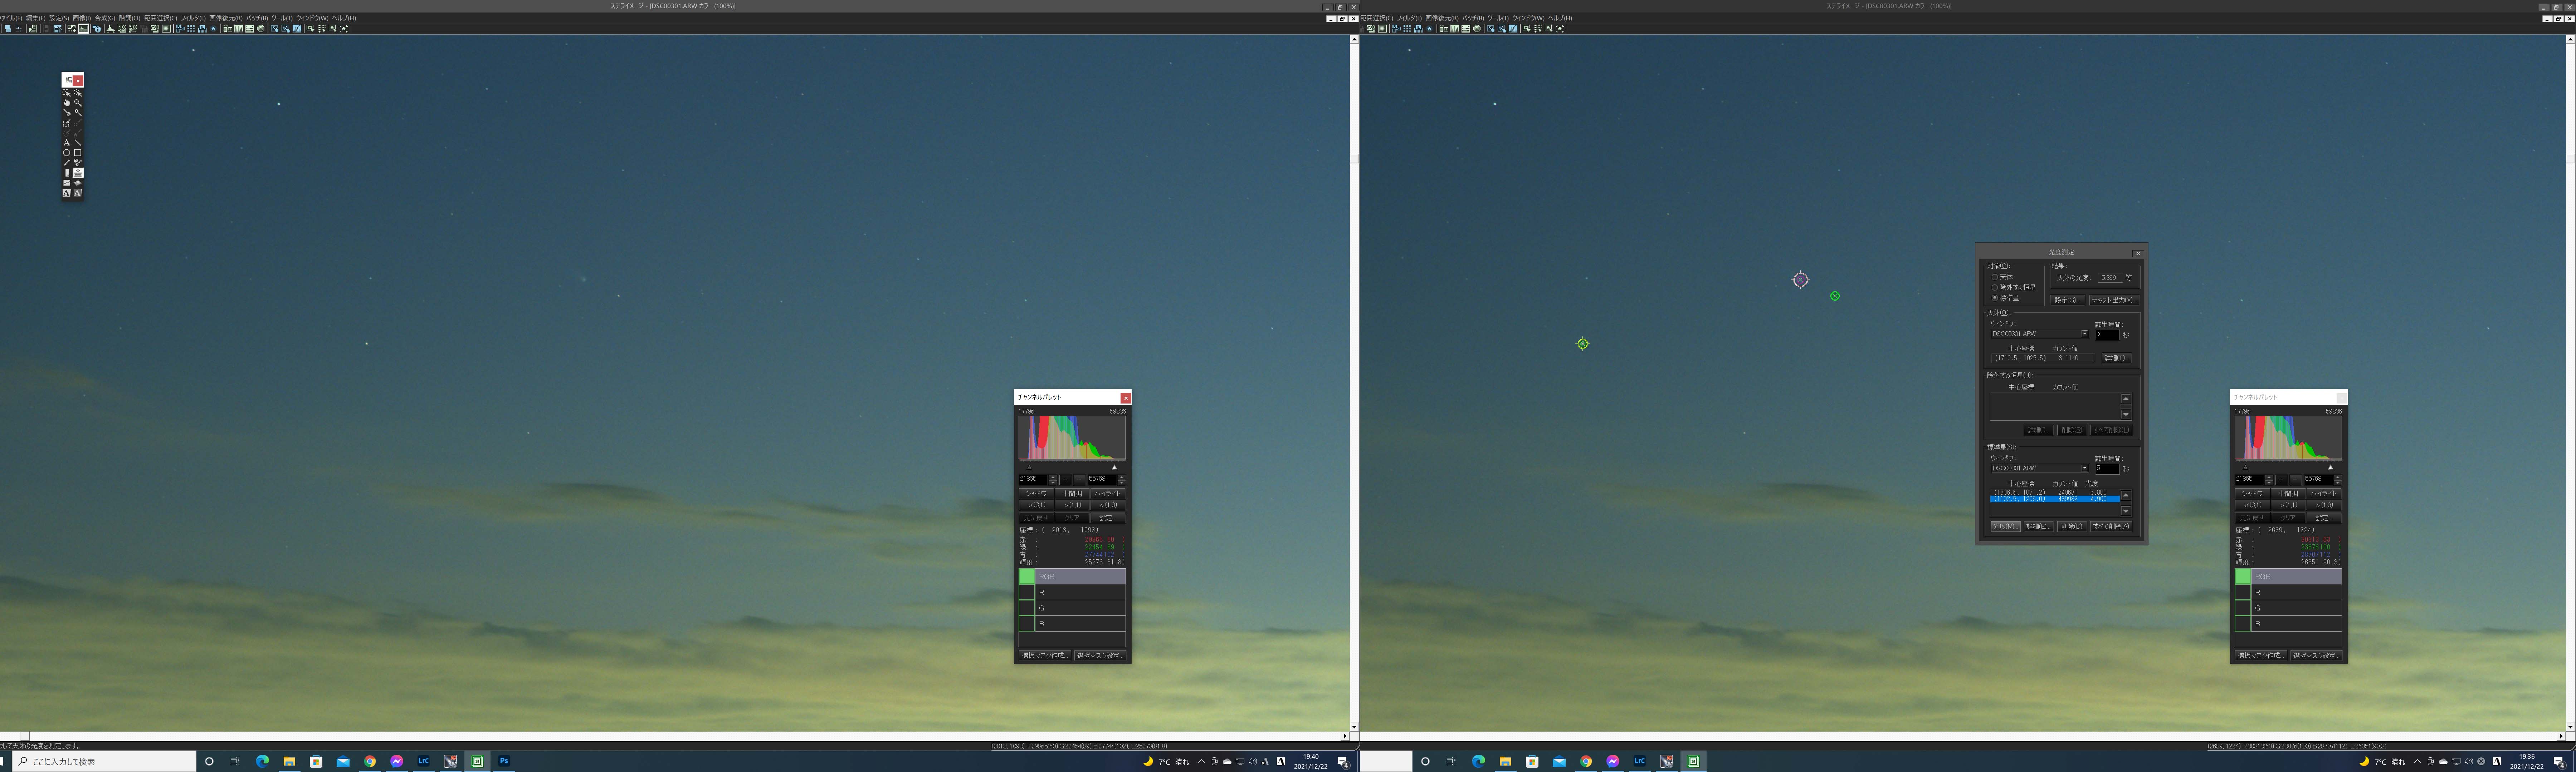This screenshot has width=2576, height=772.
Task: Select the 除外する恒星 radio button
Action: point(1995,288)
